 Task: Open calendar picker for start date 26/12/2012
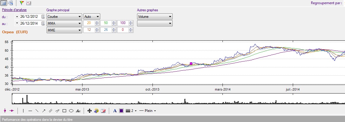click(x=43, y=17)
